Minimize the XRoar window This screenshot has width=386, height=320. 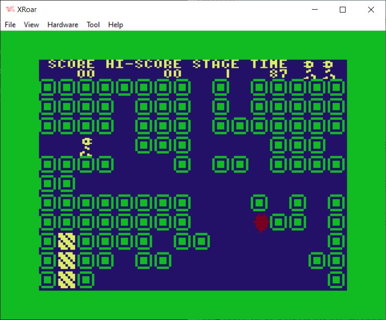[315, 10]
